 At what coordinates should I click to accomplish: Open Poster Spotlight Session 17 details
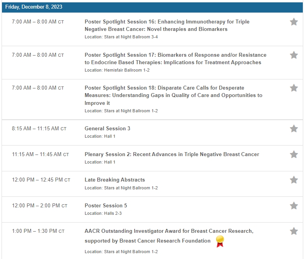point(175,59)
